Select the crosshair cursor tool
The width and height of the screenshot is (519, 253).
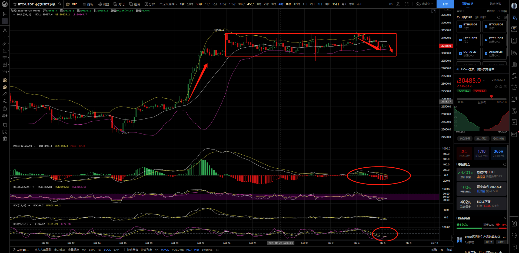[x=5, y=21]
